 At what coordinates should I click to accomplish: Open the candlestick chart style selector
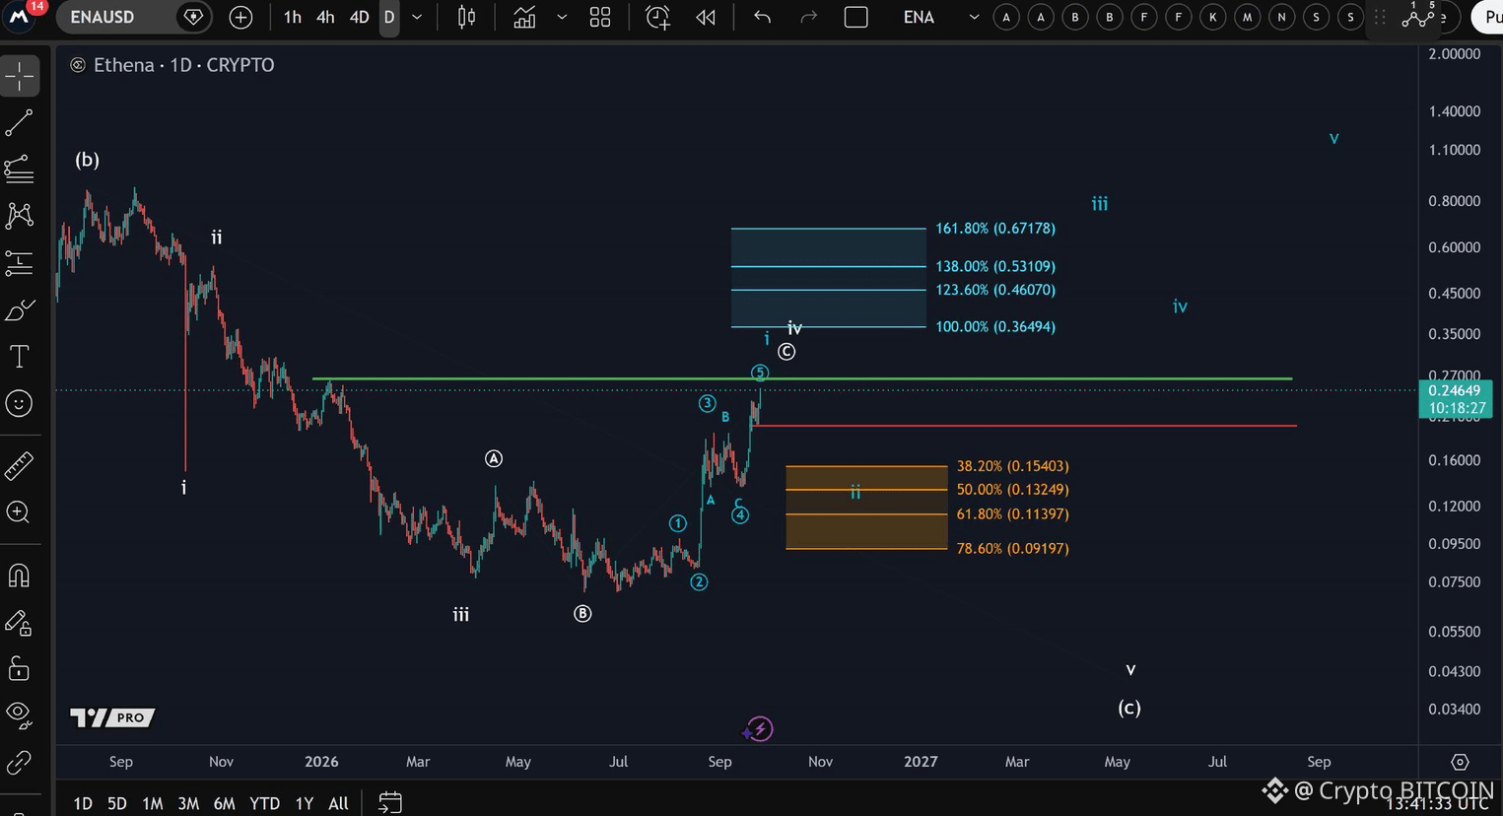467,17
